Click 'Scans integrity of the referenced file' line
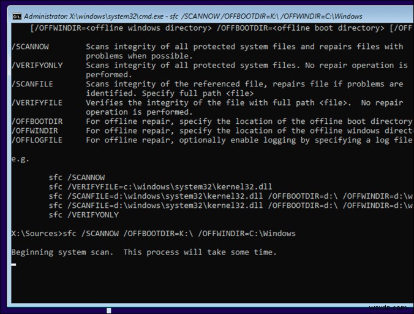This screenshot has height=314, width=414. pos(245,84)
